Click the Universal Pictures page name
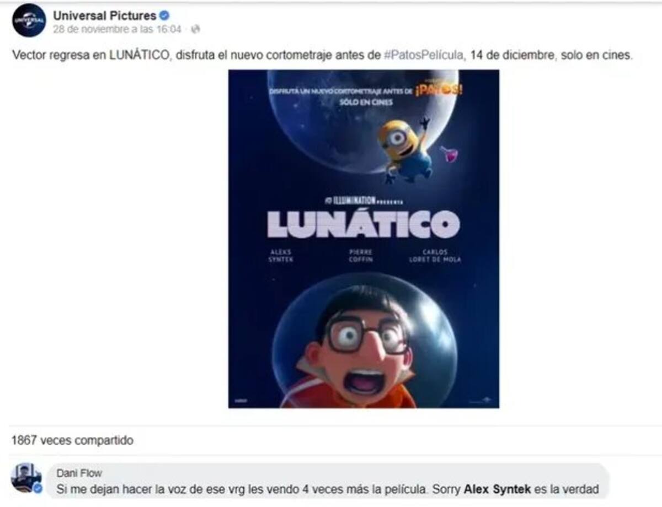Image resolution: width=662 pixels, height=507 pixels. [x=104, y=15]
